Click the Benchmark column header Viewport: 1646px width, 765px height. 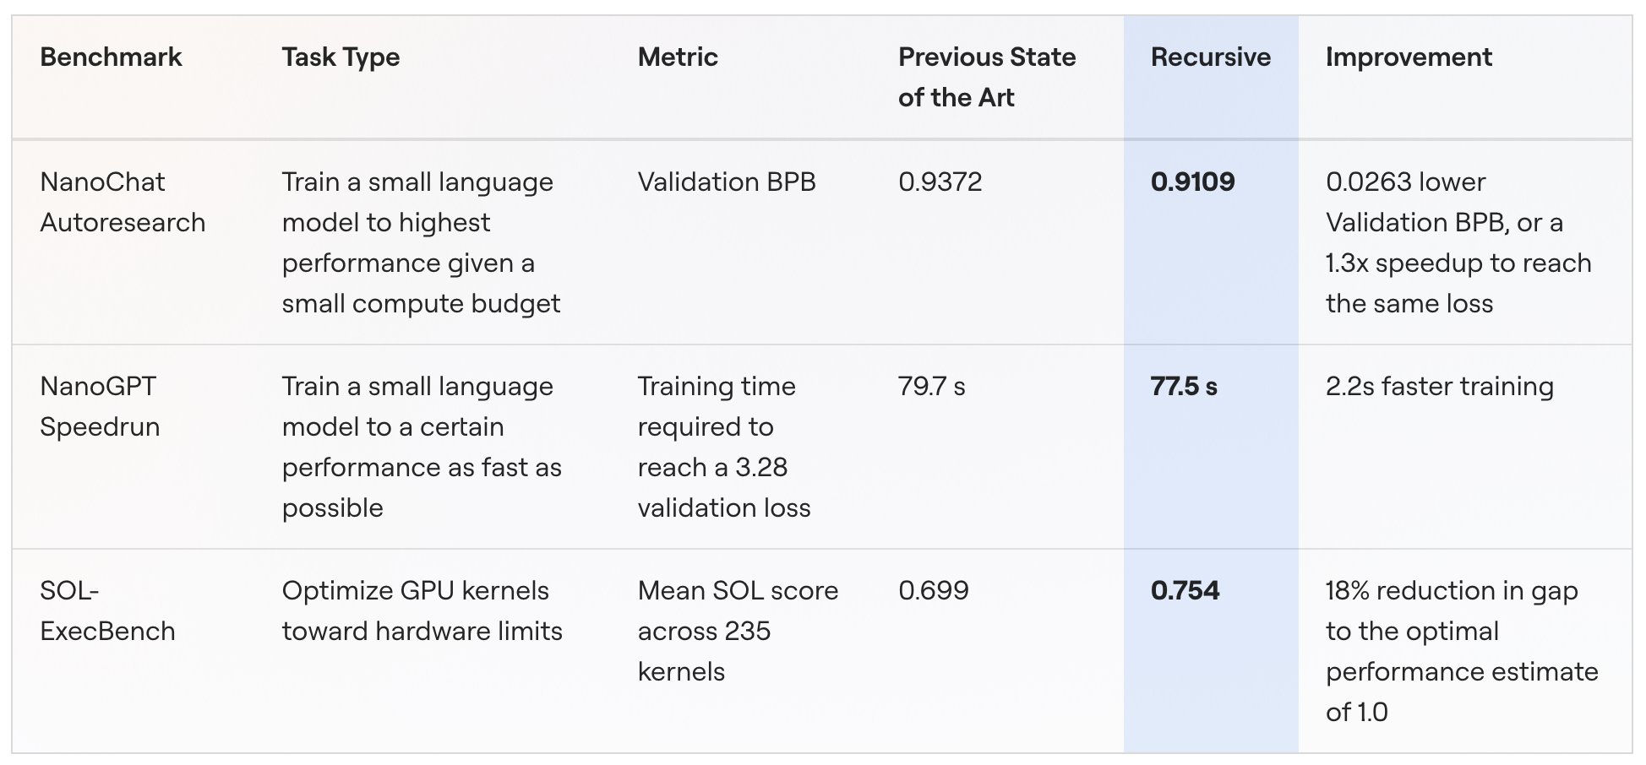click(111, 57)
